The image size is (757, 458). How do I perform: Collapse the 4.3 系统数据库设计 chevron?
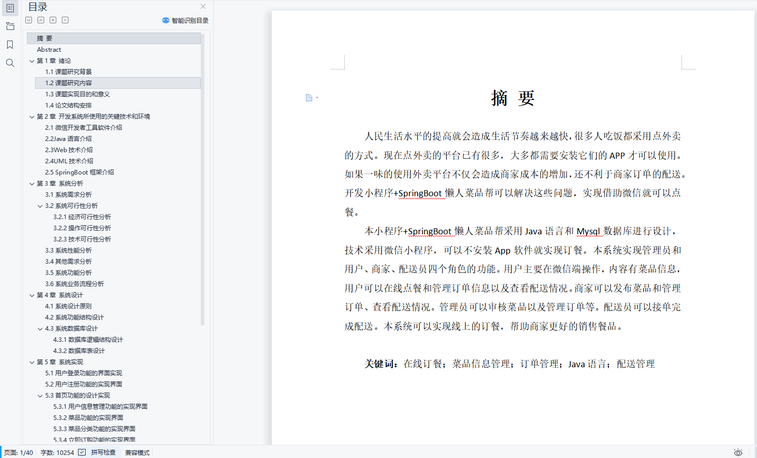(x=40, y=329)
